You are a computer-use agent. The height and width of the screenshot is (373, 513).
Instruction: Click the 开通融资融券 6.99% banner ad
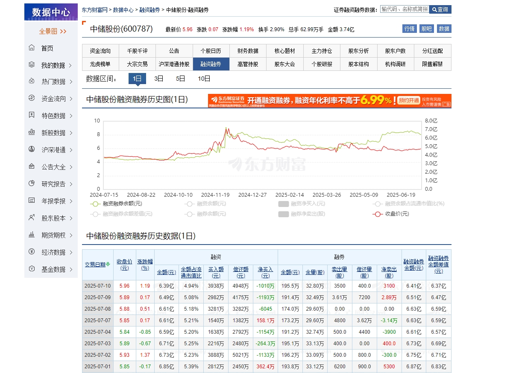330,101
